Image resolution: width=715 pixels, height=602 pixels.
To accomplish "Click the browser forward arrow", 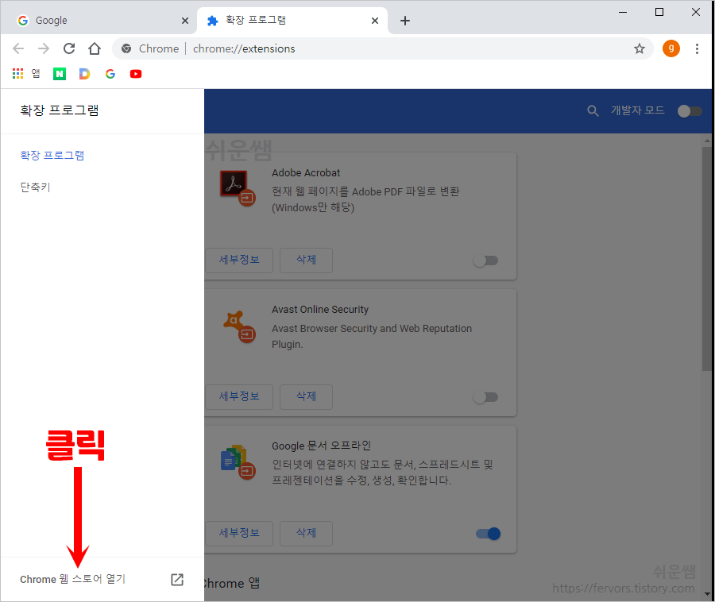I will (44, 48).
